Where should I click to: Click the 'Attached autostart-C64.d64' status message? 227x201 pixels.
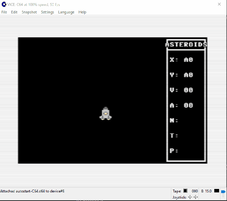point(32,191)
